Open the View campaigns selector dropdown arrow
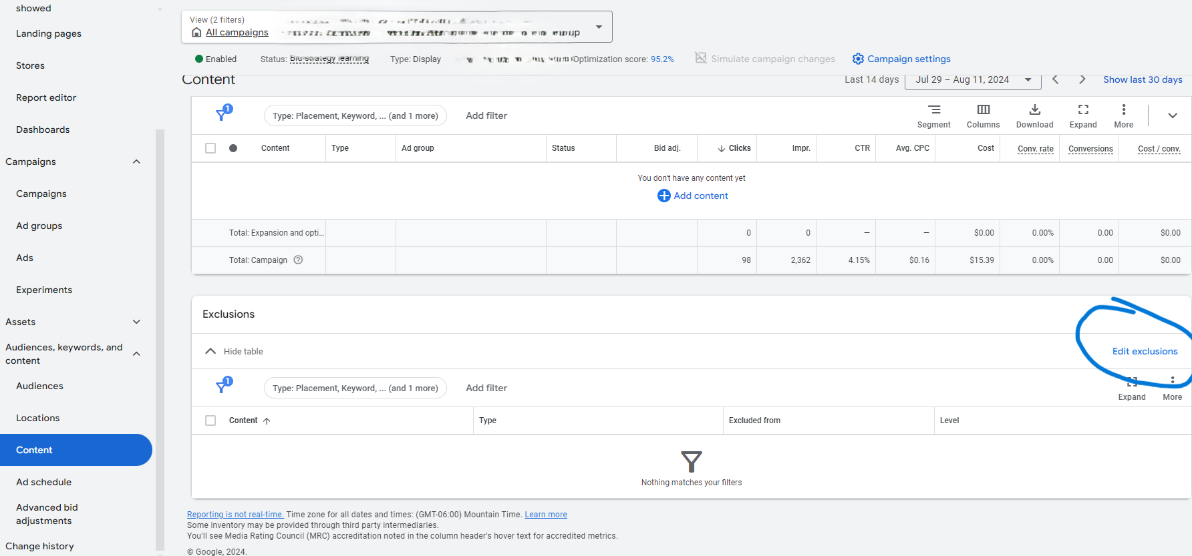This screenshot has height=556, width=1192. click(x=599, y=27)
